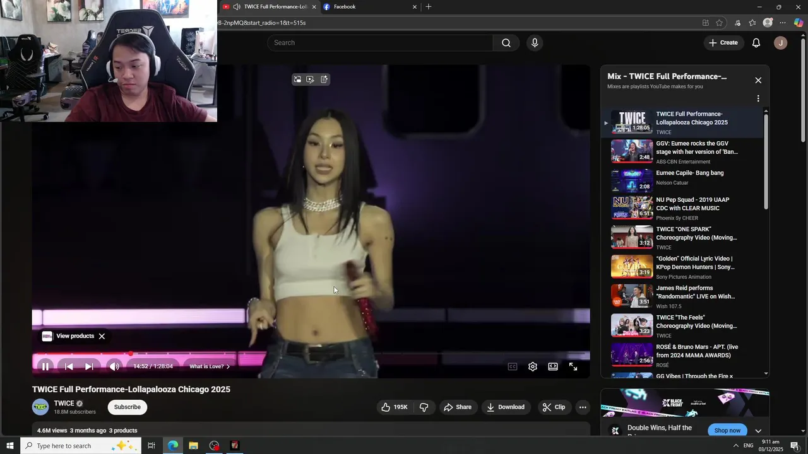808x454 pixels.
Task: Open the TWICE channel avatar
Action: (40, 407)
